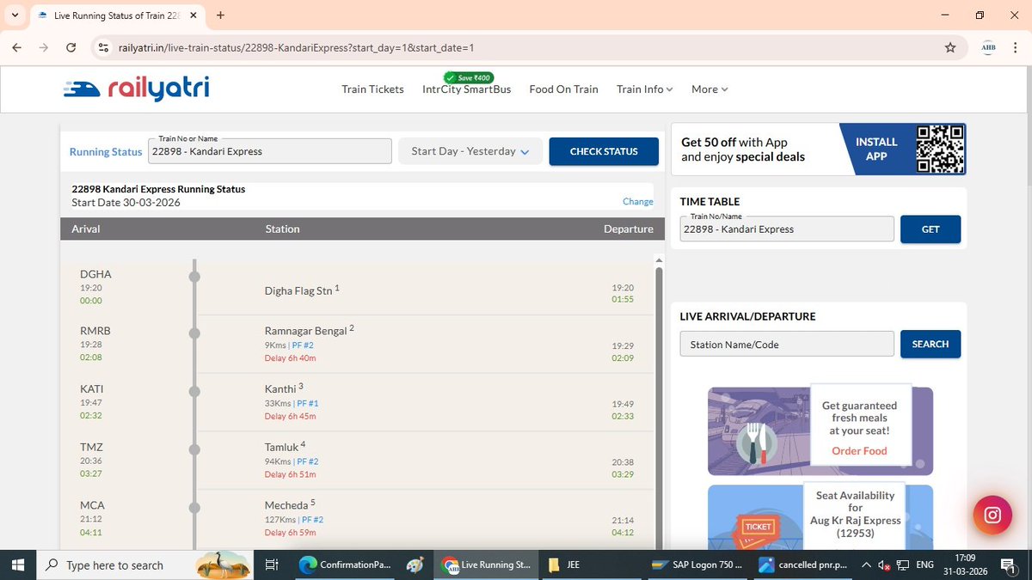The image size is (1032, 580).
Task: Reload the page with refresh icon
Action: pos(71,48)
